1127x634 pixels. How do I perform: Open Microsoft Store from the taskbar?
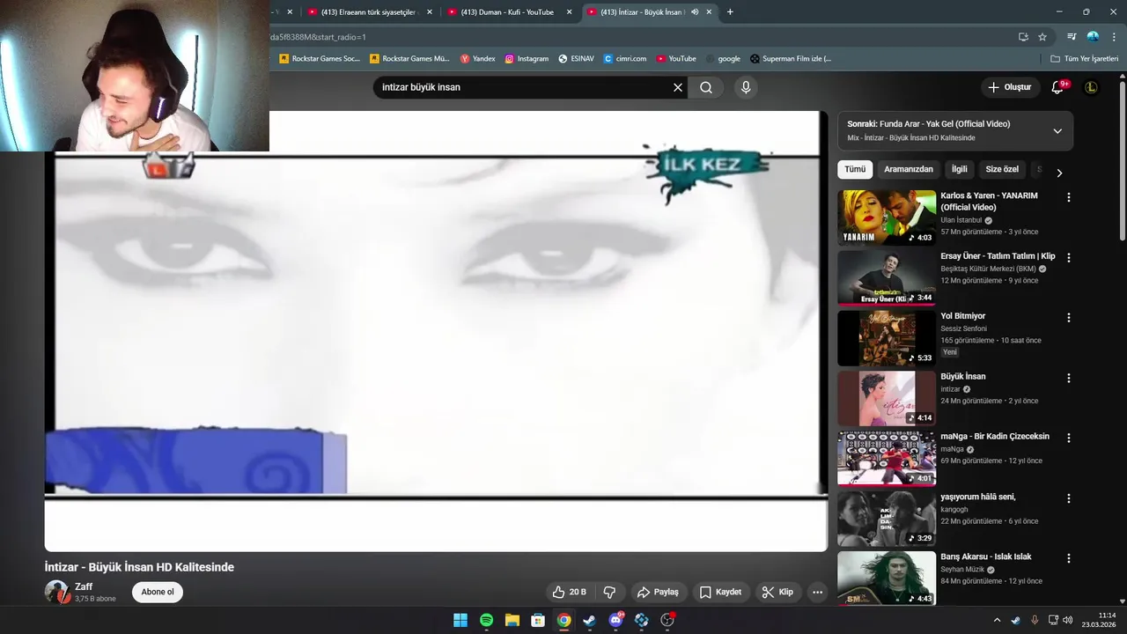[537, 620]
